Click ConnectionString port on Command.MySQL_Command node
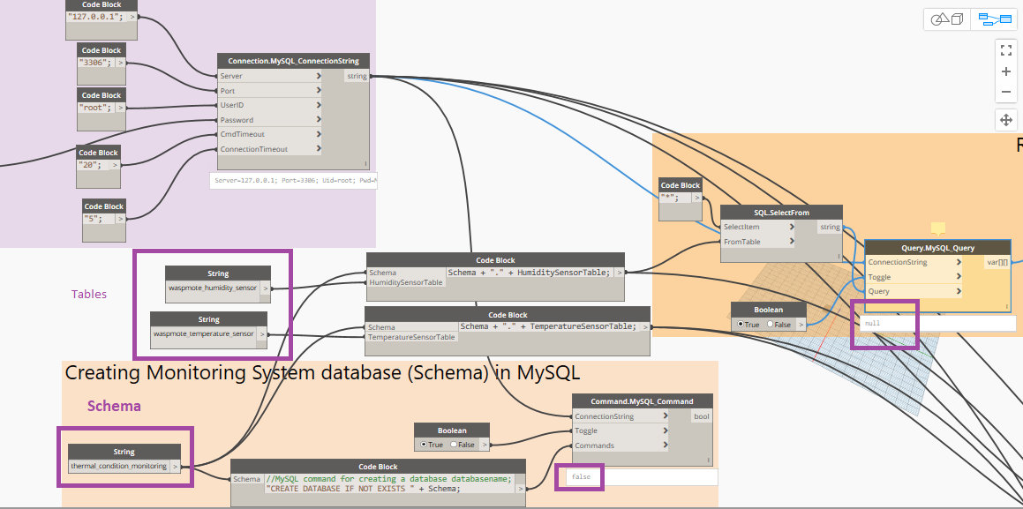This screenshot has width=1023, height=509. pos(622,415)
